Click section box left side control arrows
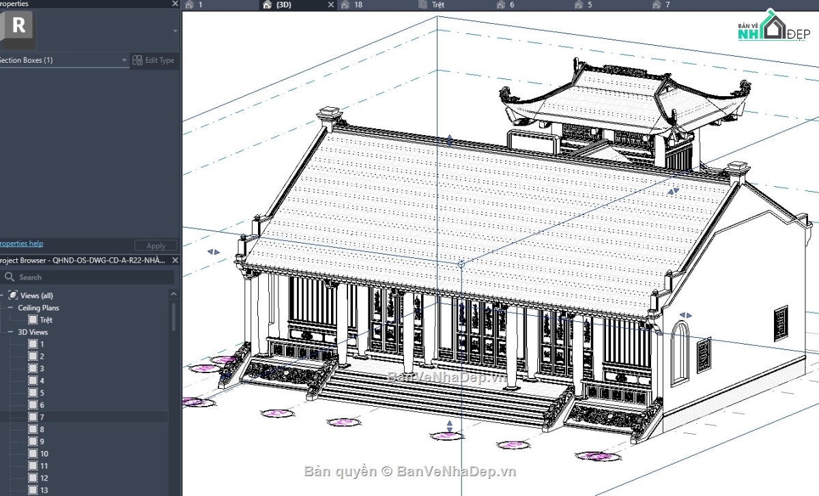This screenshot has height=496, width=819. (214, 252)
